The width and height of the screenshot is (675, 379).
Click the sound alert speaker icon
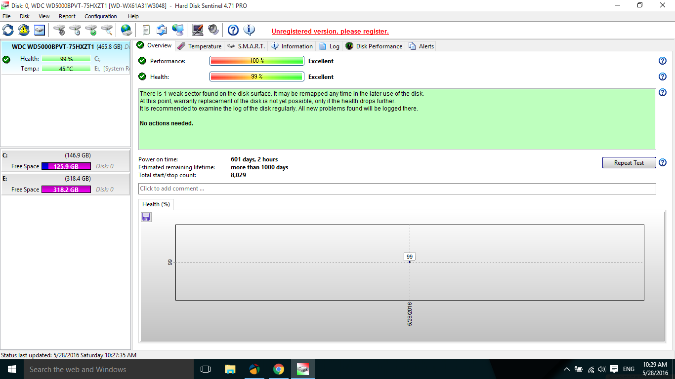213,30
